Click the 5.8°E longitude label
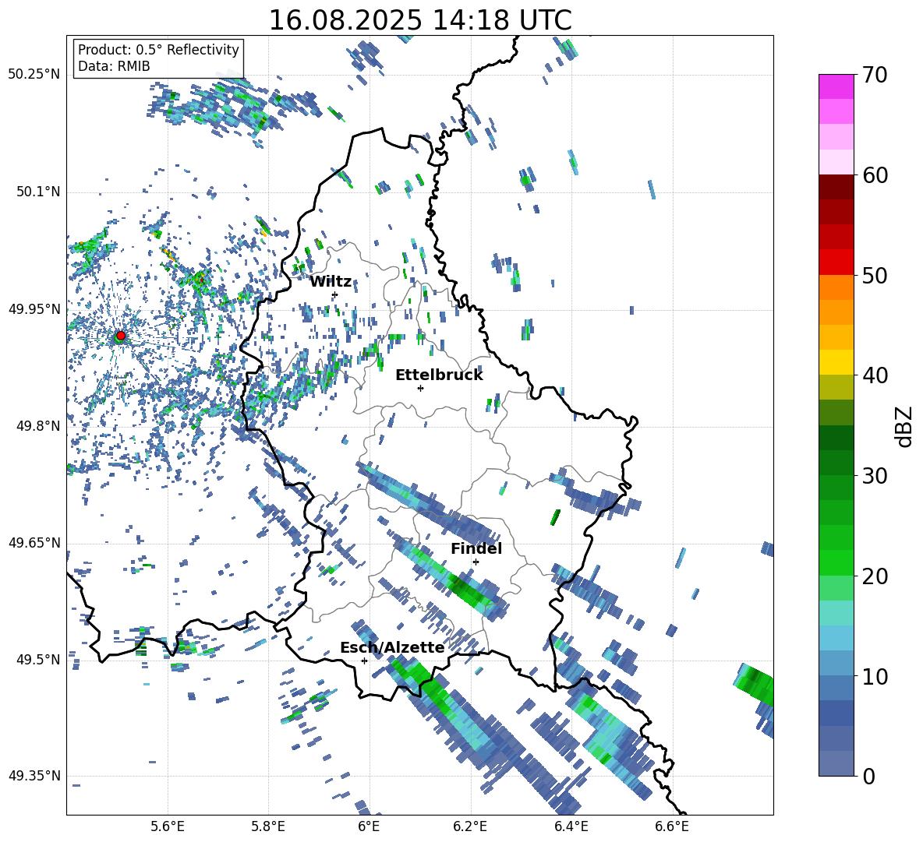 (268, 826)
